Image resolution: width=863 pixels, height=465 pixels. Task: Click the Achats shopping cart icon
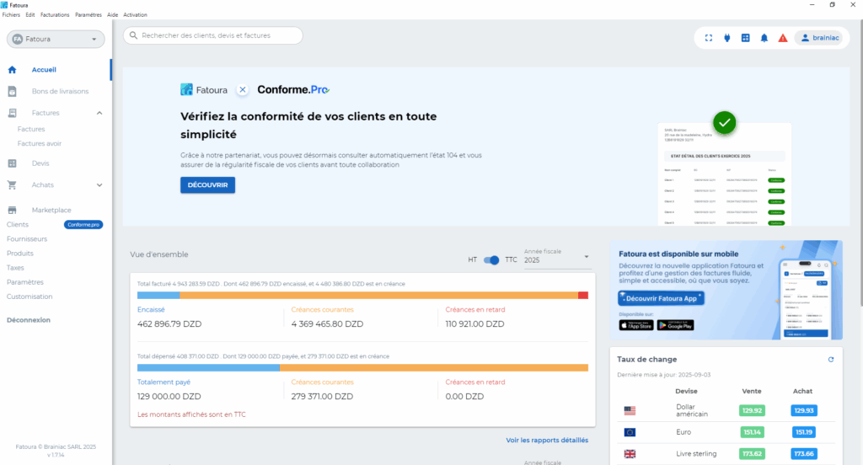click(13, 185)
